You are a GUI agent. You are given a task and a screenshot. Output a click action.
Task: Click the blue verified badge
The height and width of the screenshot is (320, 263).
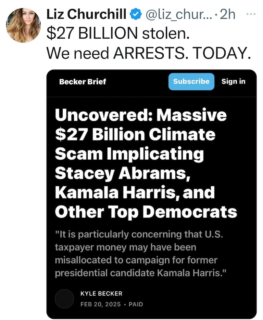(x=136, y=14)
